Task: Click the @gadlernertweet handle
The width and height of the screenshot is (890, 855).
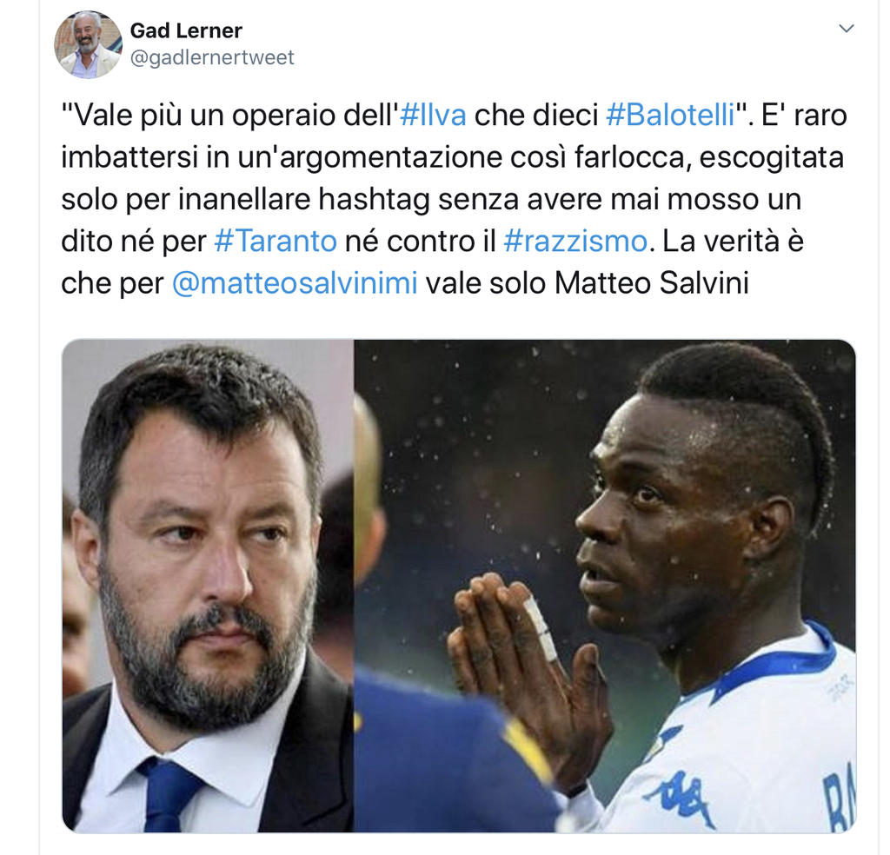Action: click(x=212, y=57)
